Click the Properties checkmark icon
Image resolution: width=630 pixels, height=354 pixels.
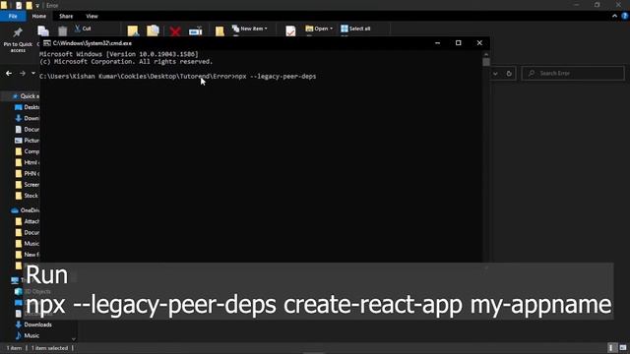(290, 30)
